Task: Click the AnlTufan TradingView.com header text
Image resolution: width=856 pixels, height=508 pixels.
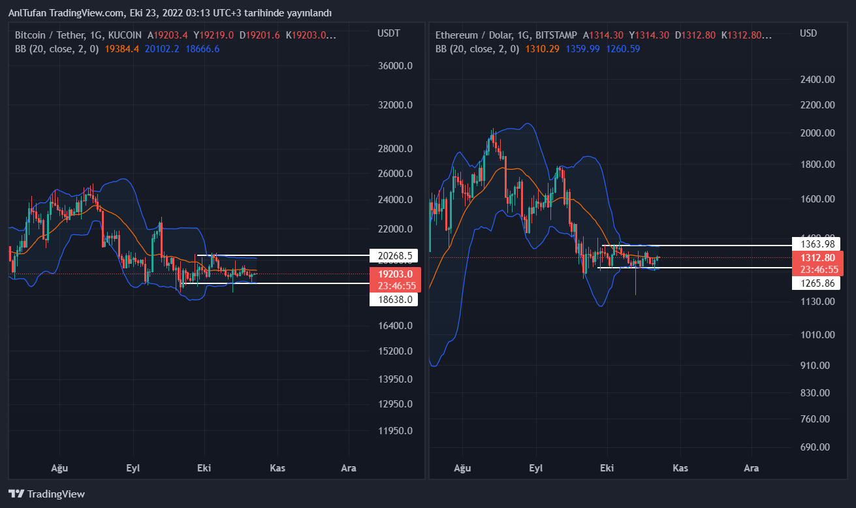Action: [x=170, y=13]
